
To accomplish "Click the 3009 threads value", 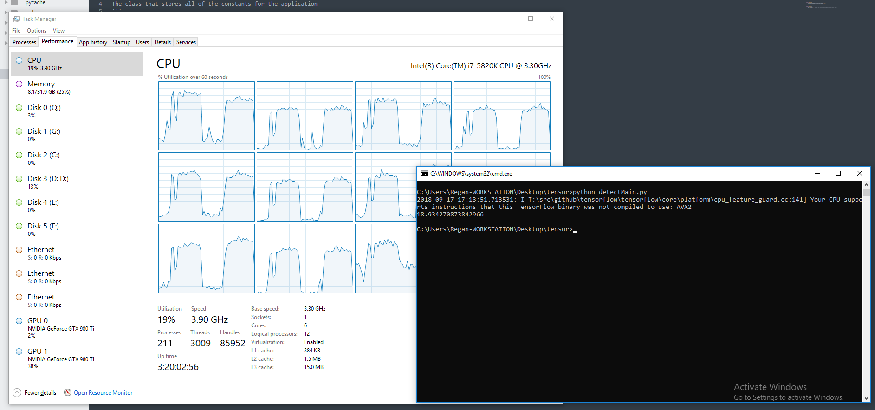I will [x=201, y=343].
